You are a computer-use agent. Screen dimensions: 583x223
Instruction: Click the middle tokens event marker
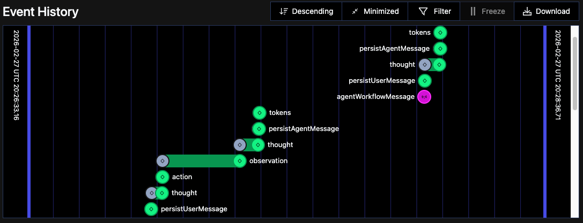(x=260, y=113)
